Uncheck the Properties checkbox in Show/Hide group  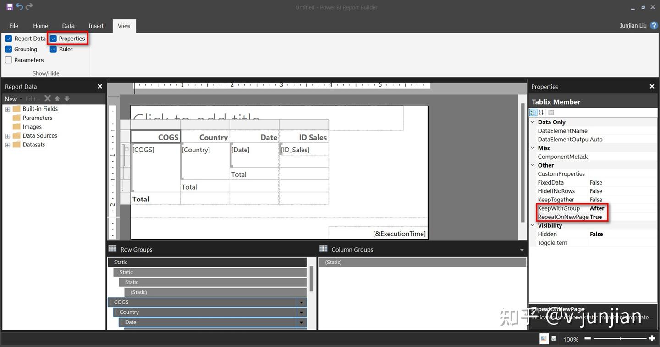point(52,39)
